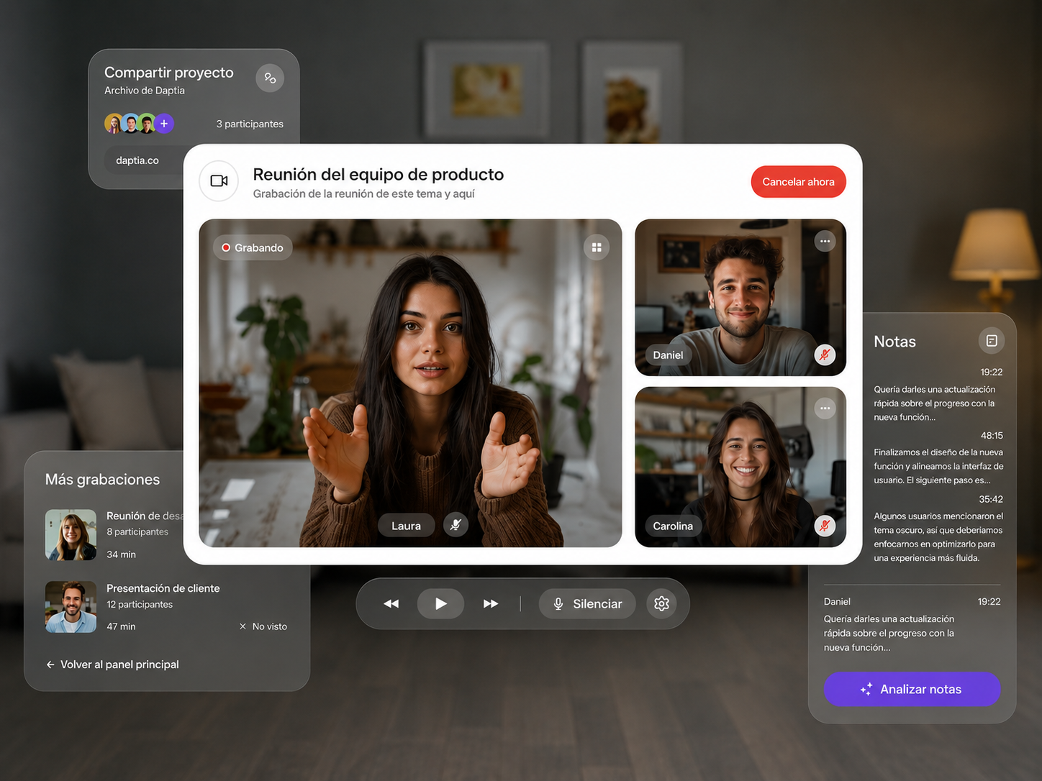Skip forward with the fast-forward button
The height and width of the screenshot is (781, 1042).
point(491,604)
